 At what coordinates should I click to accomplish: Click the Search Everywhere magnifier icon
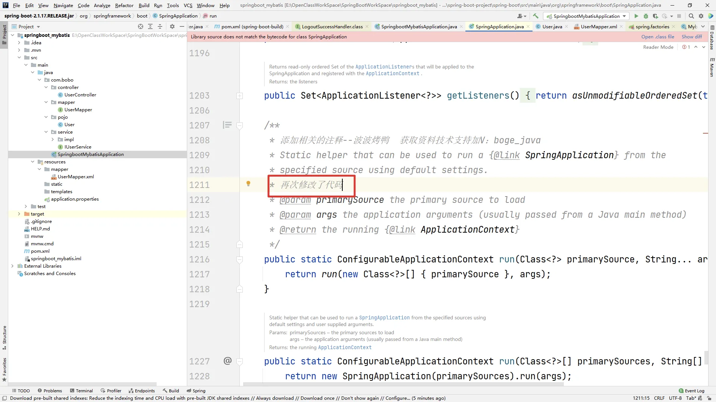tap(691, 16)
